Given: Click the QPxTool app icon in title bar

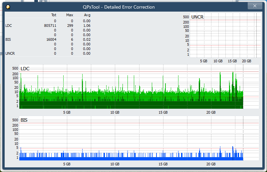Looking at the screenshot, I should point(8,7).
